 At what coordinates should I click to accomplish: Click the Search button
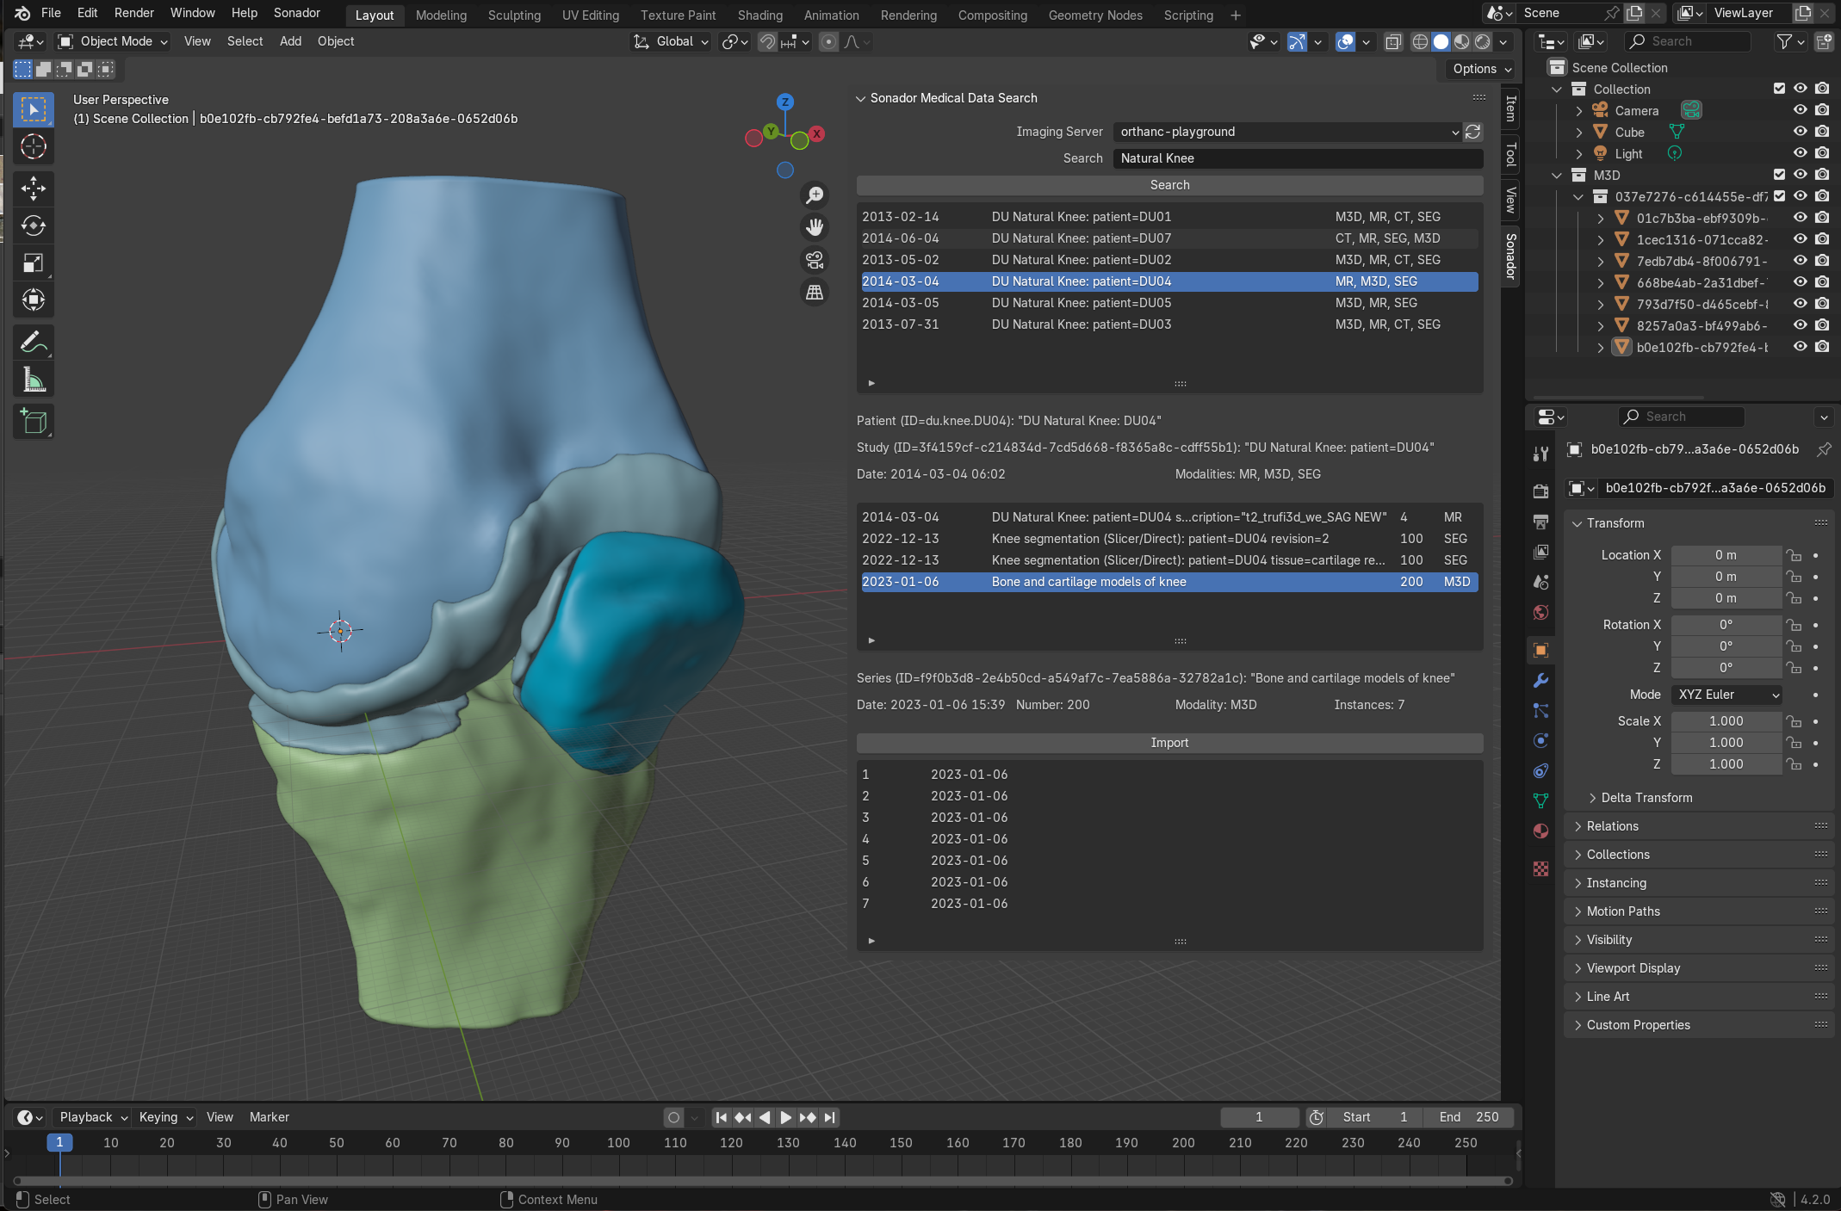(1169, 185)
